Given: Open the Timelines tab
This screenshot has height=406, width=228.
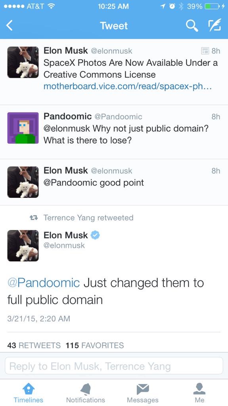Looking at the screenshot, I should [x=29, y=393].
